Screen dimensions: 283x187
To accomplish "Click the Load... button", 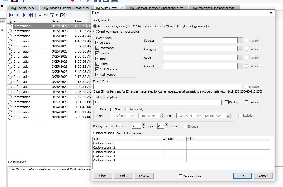I will pos(123,176).
